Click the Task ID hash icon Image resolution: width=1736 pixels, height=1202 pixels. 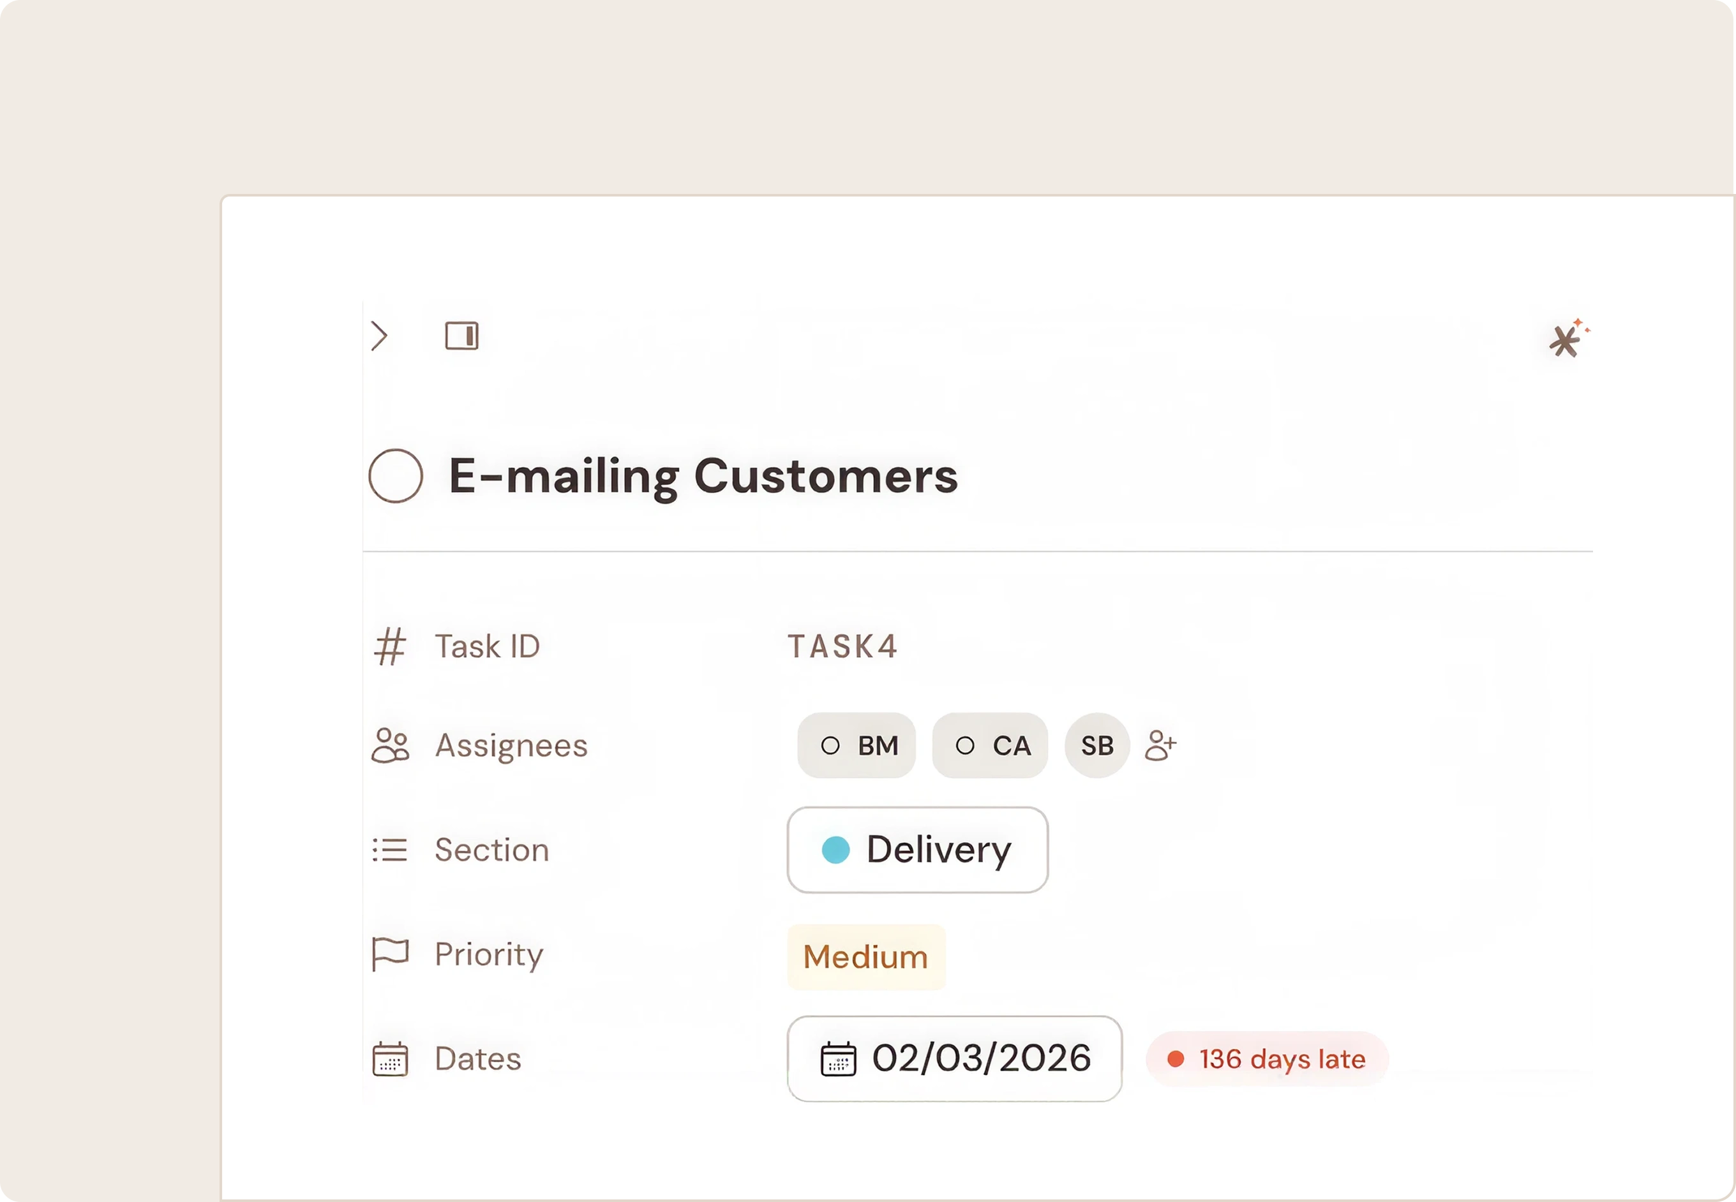(x=389, y=646)
